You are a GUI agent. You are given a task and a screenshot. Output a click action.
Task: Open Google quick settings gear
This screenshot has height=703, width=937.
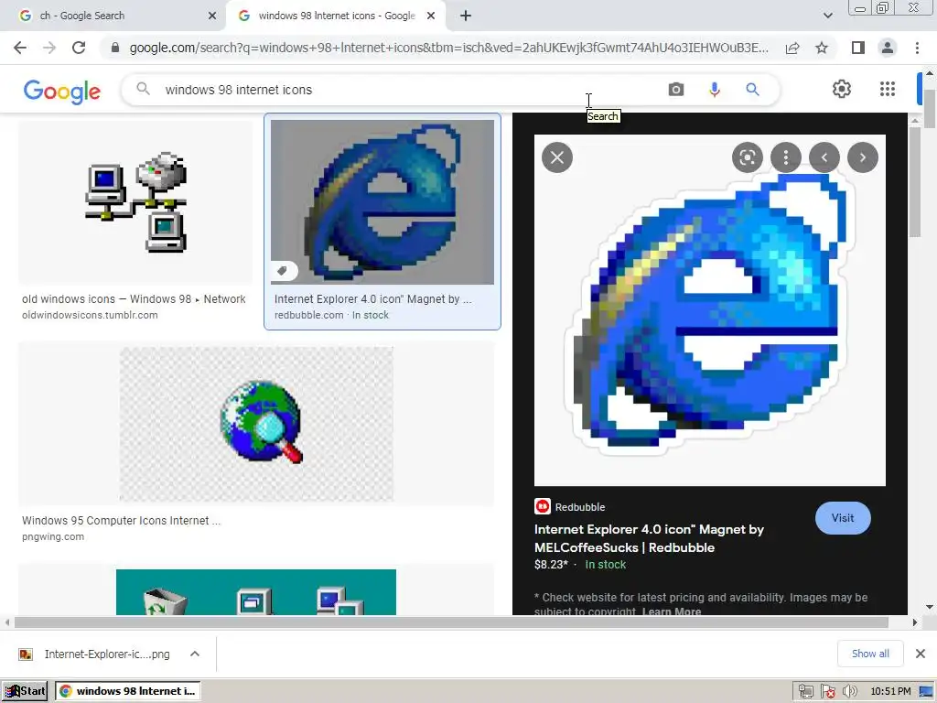point(842,89)
